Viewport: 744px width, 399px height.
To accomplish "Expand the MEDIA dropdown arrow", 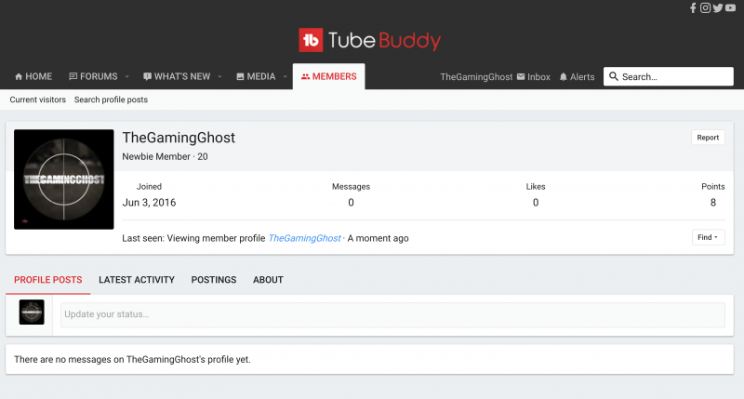I will 286,76.
